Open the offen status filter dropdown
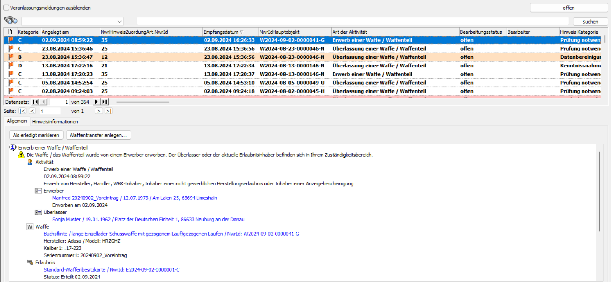The width and height of the screenshot is (611, 282). click(568, 8)
